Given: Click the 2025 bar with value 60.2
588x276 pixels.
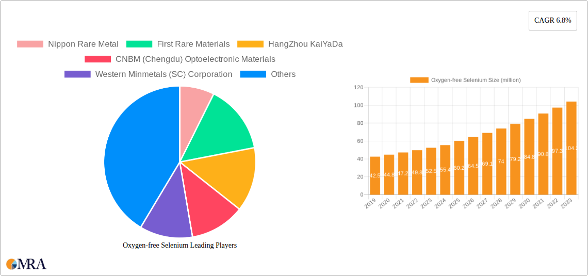Looking at the screenshot, I should click(x=459, y=168).
